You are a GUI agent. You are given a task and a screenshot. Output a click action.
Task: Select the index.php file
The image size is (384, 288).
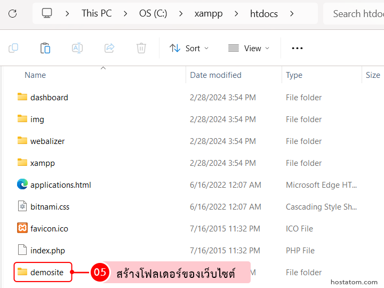coord(47,250)
